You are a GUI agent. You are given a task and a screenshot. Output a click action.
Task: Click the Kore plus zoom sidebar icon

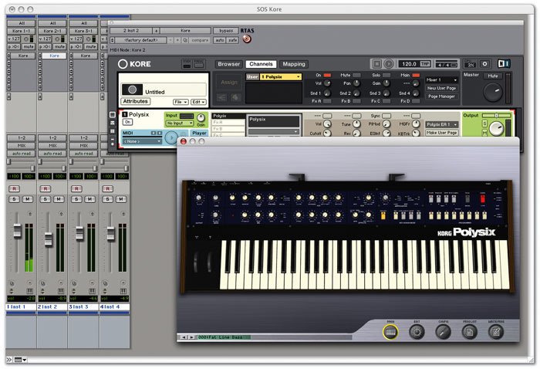click(113, 144)
